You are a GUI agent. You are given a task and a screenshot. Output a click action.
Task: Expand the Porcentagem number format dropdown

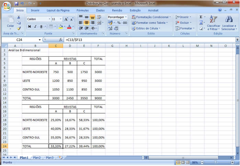click(x=126, y=17)
